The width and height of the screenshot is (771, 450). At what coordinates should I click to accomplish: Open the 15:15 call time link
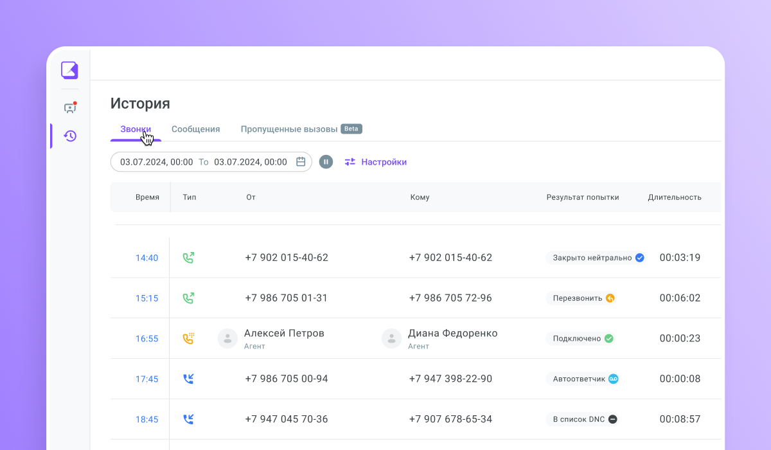146,298
